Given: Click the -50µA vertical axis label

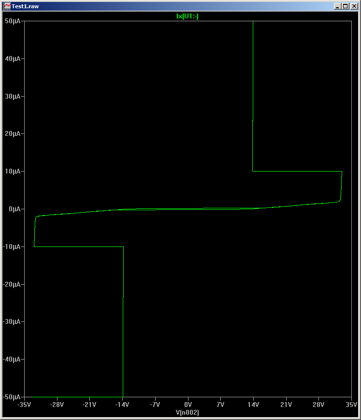Looking at the screenshot, I should 12,397.
